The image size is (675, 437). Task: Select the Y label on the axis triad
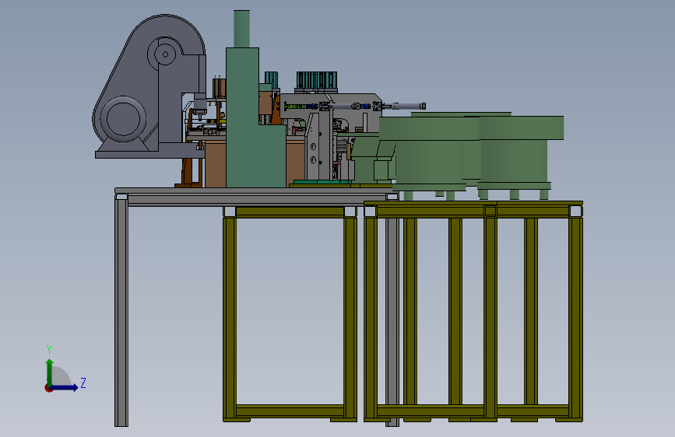click(x=49, y=350)
